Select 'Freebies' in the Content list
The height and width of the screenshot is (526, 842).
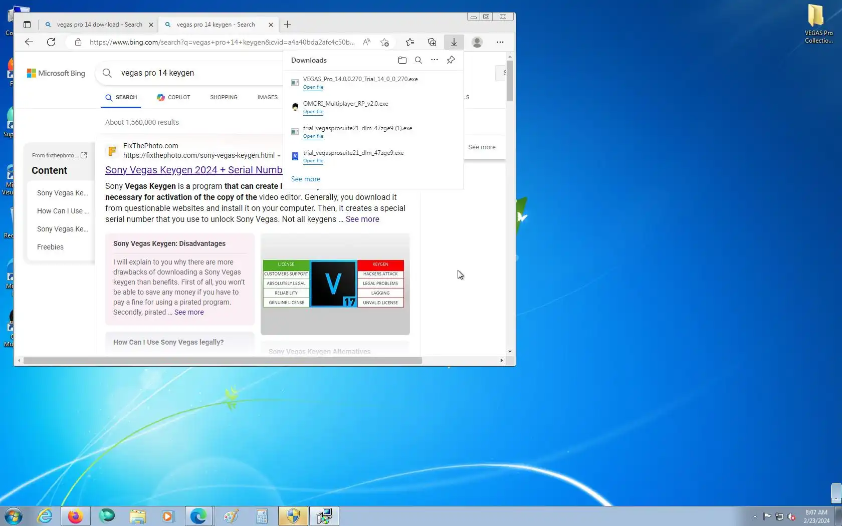50,247
